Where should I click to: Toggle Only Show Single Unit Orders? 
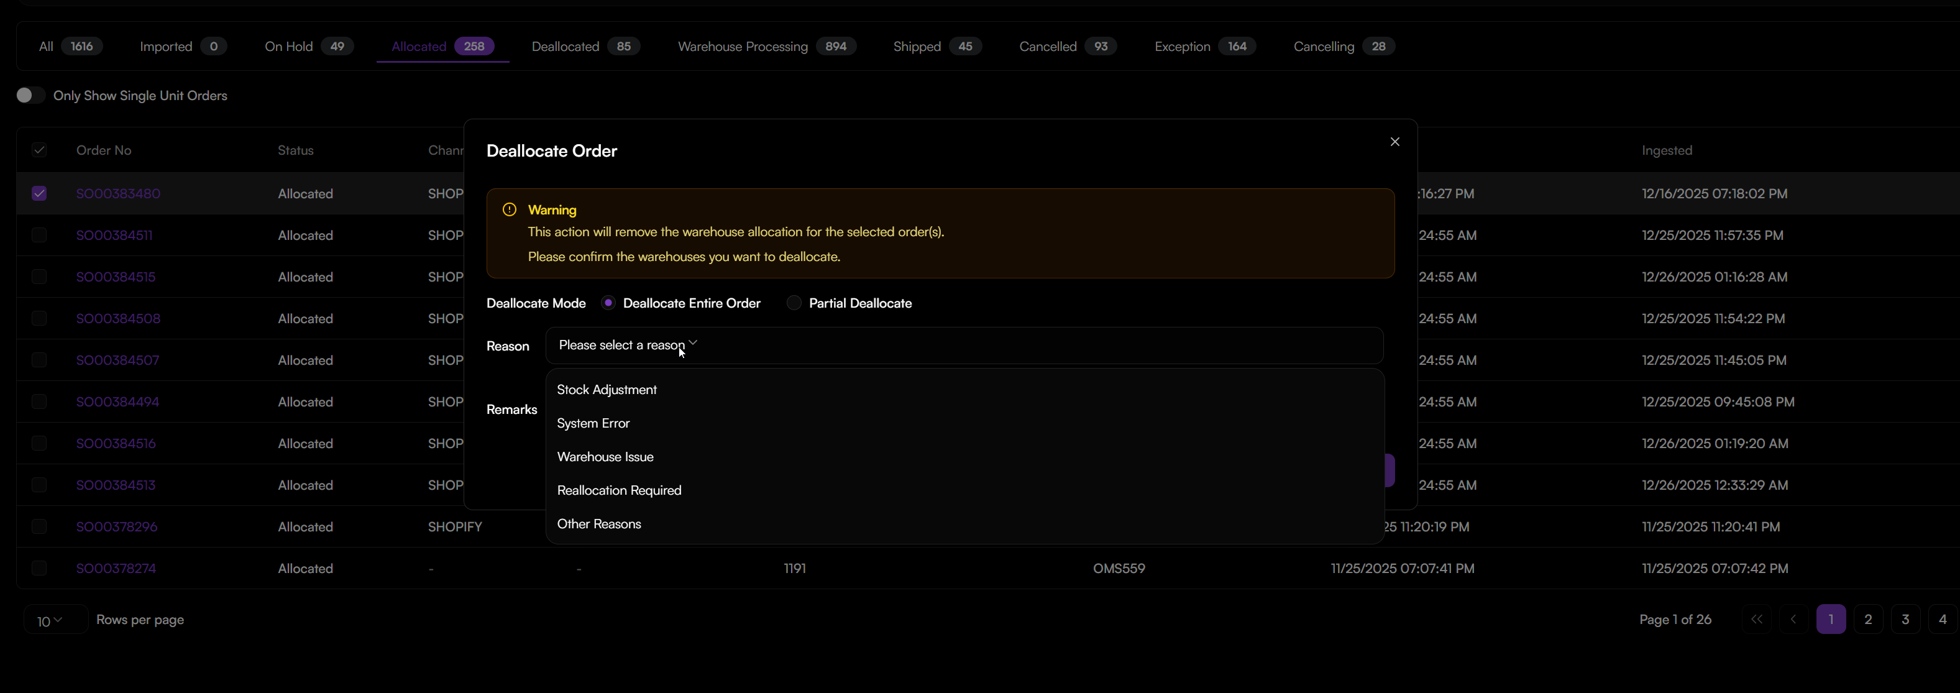(x=30, y=95)
